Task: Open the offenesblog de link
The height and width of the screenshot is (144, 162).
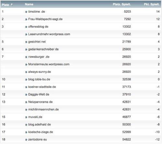Action: (38, 27)
